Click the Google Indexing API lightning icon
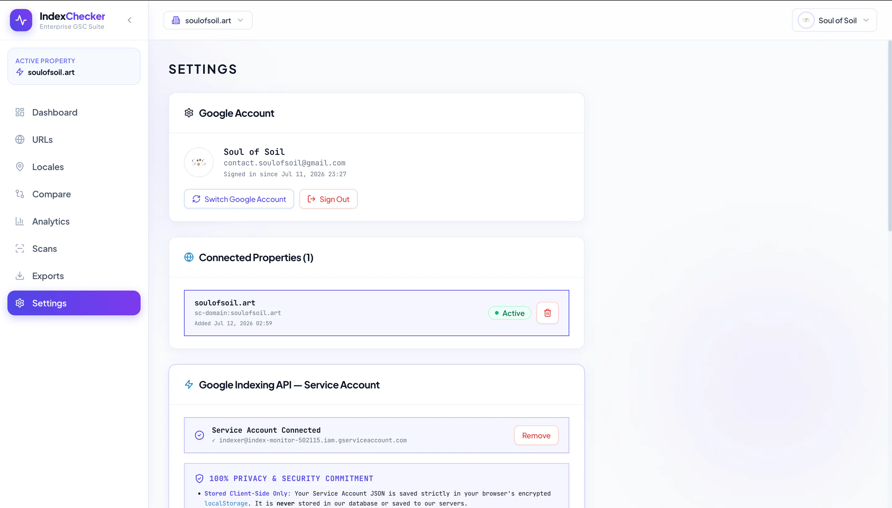Viewport: 892px width, 508px height. tap(189, 384)
